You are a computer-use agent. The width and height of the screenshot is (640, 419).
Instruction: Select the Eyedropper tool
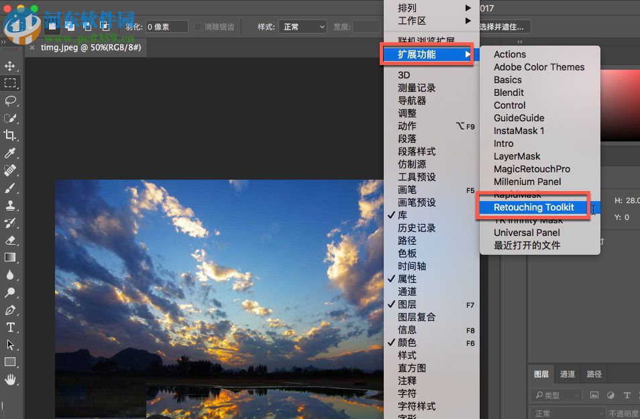tap(10, 154)
